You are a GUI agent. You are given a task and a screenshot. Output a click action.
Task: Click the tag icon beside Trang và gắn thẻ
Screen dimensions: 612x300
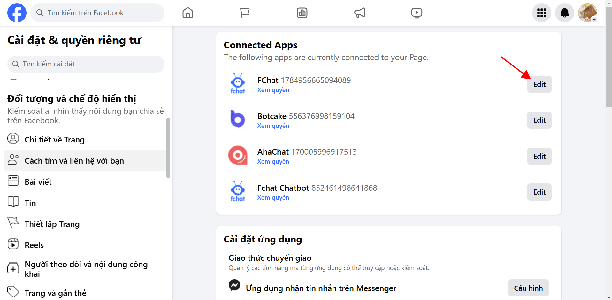pyautogui.click(x=13, y=292)
